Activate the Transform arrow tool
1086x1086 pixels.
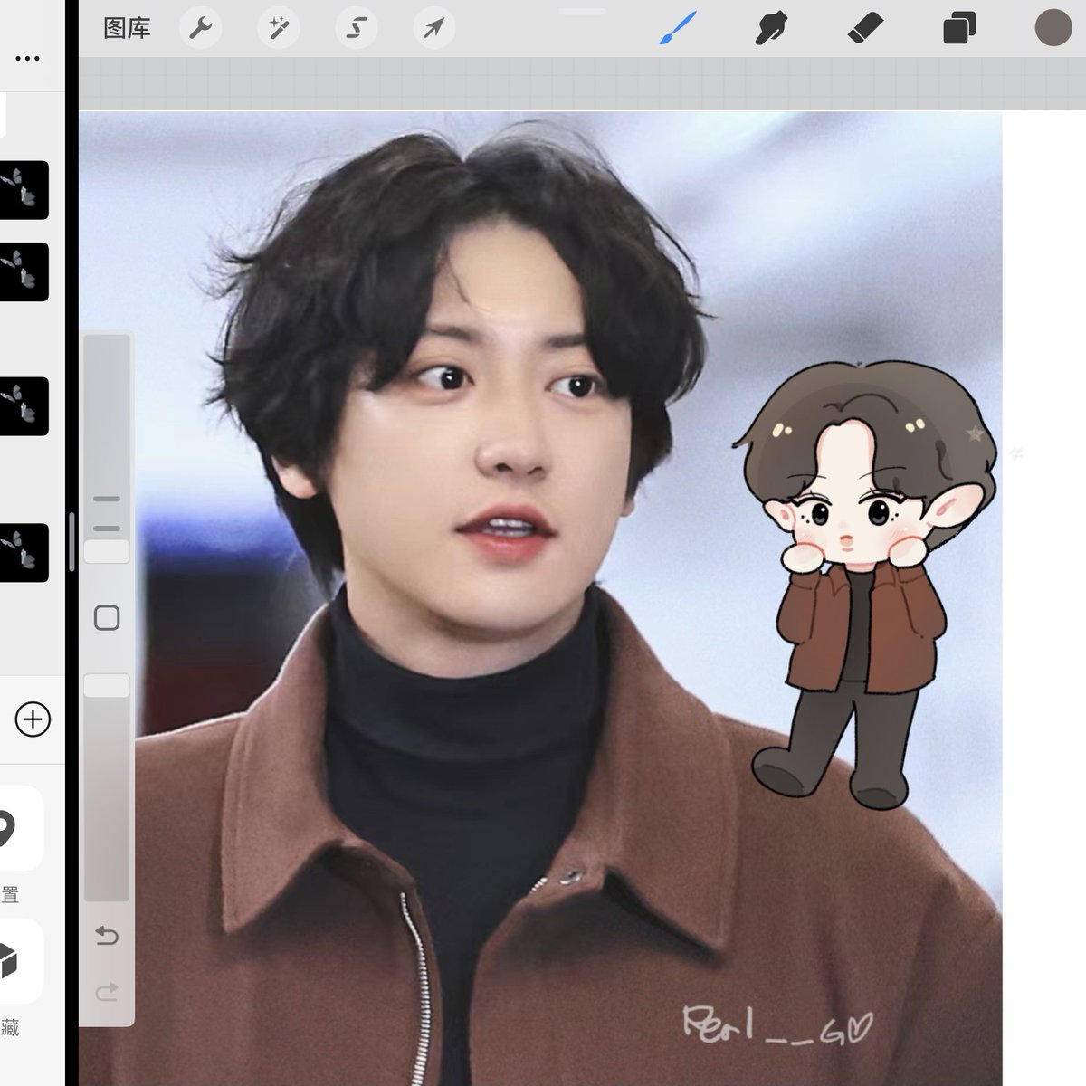[434, 29]
